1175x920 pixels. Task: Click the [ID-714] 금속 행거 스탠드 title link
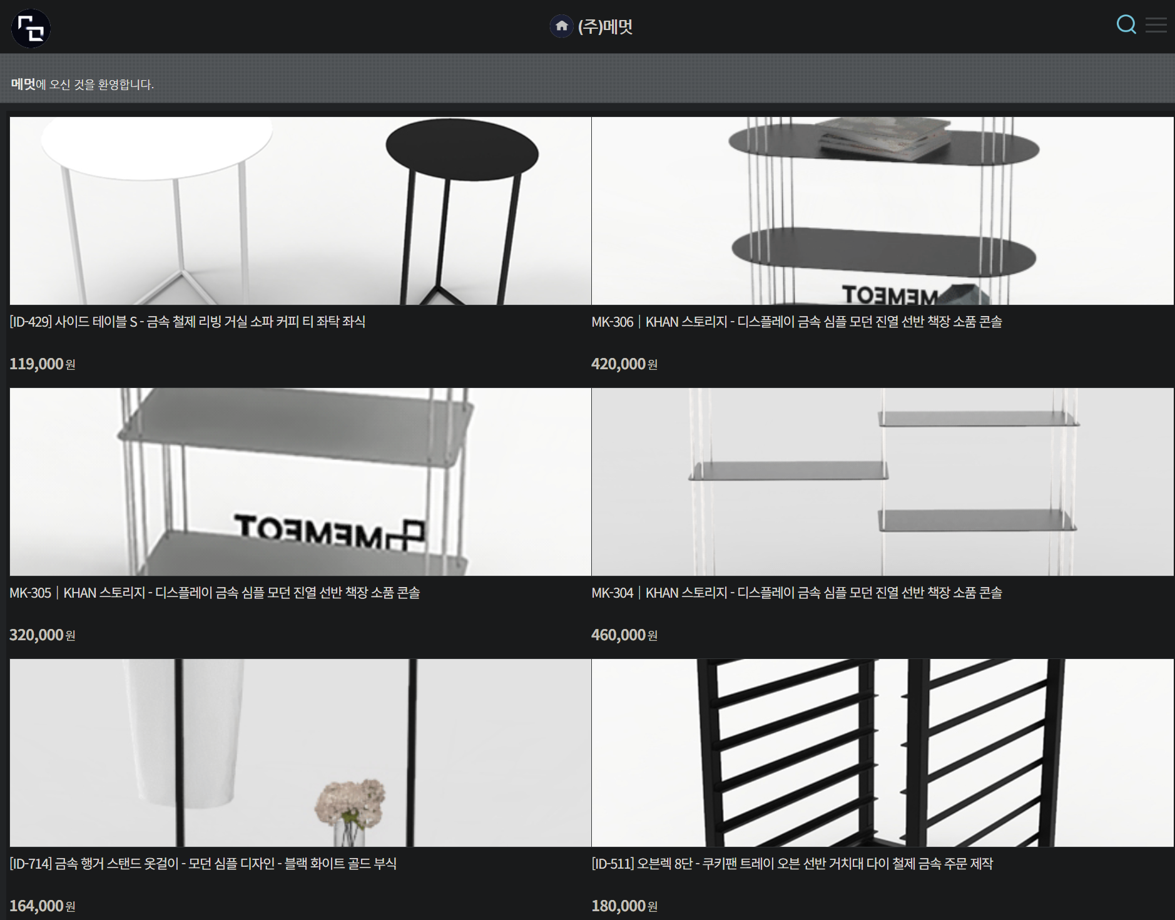click(203, 864)
